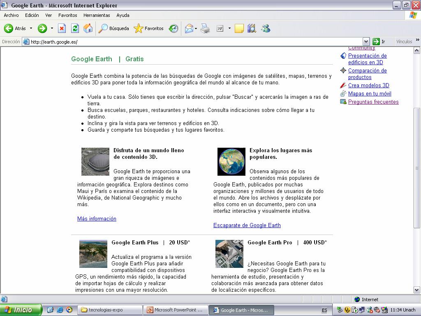Click the vertical scrollbar thumb

(416, 168)
